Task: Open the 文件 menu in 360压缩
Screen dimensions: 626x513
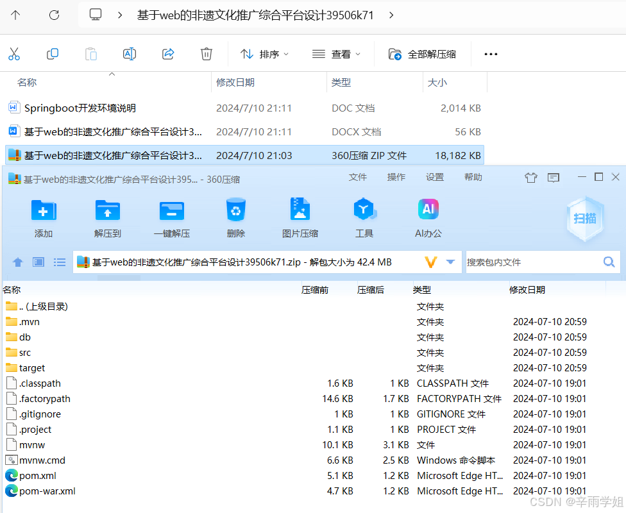Action: (x=357, y=177)
